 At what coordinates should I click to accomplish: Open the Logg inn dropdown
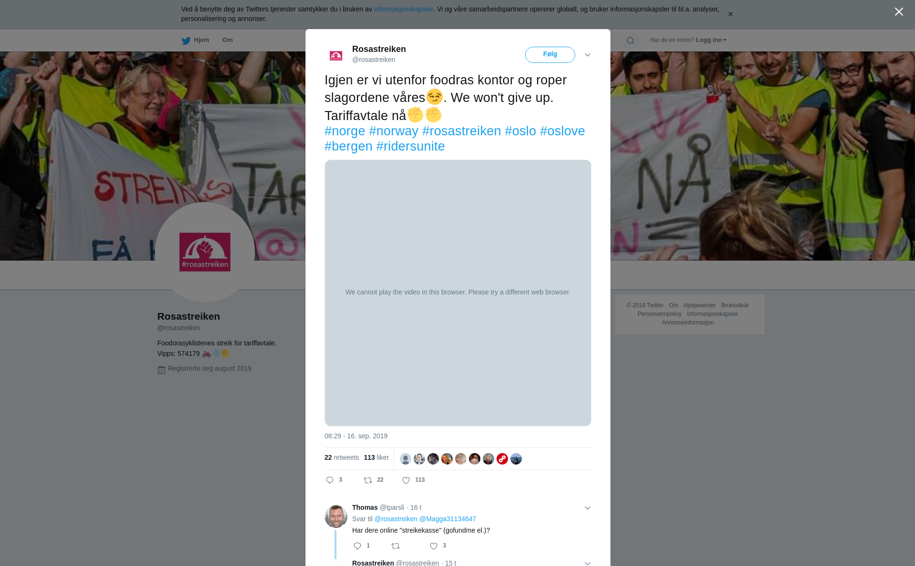tap(711, 40)
